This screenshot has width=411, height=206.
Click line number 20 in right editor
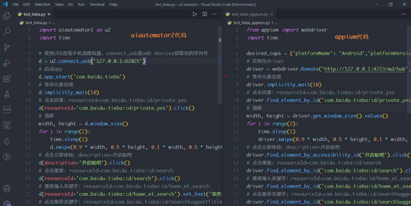(x=236, y=179)
